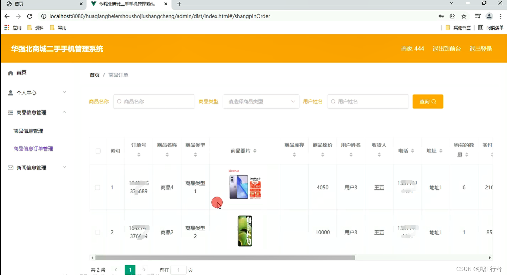Tick the checkbox for row 商品4
This screenshot has width=507, height=275.
(97, 188)
